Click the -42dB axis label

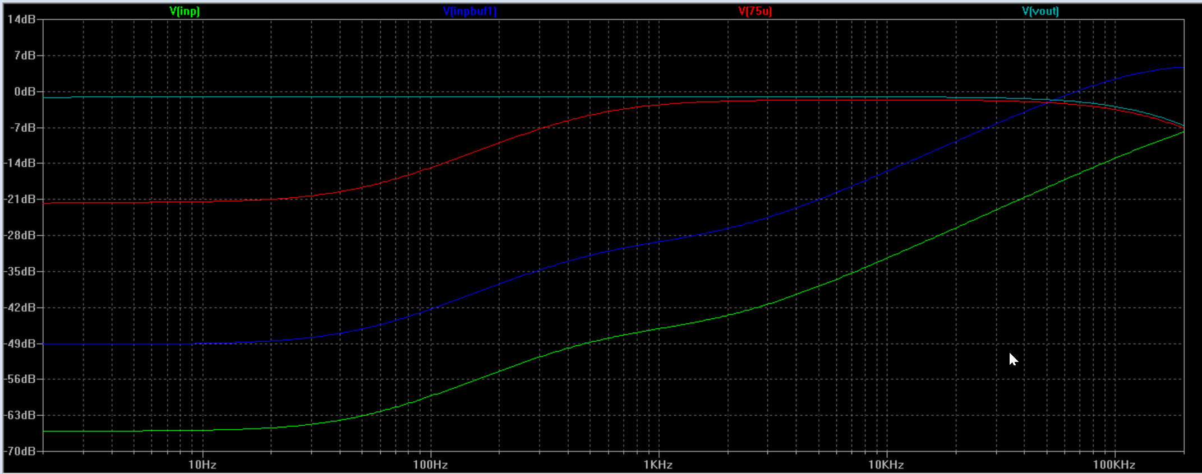[20, 308]
